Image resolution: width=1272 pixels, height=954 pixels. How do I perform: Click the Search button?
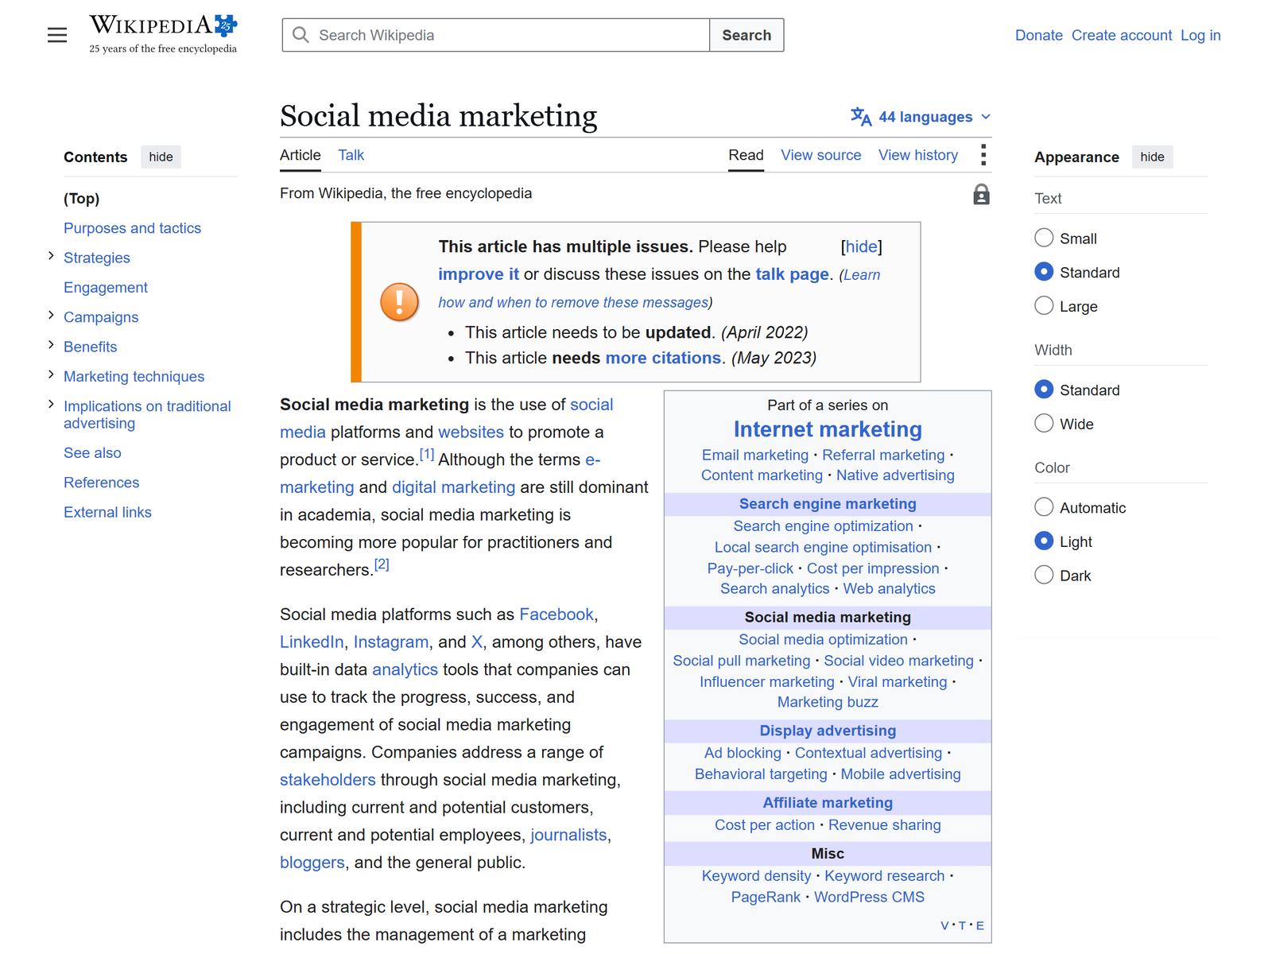(x=747, y=35)
